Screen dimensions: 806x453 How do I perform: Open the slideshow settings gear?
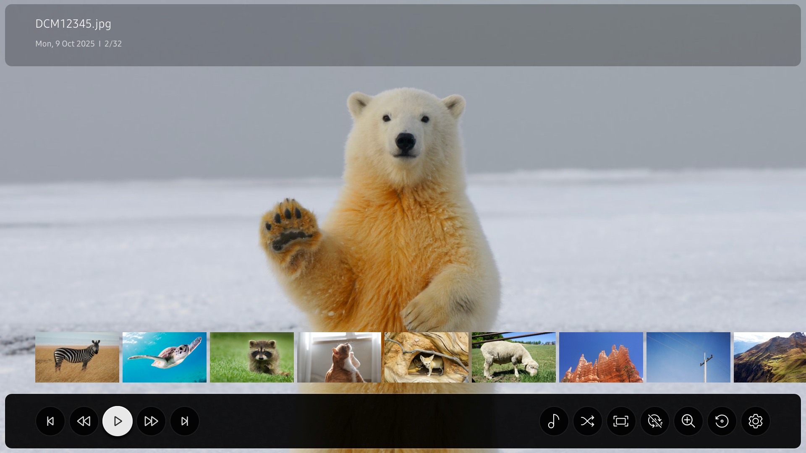(x=756, y=421)
